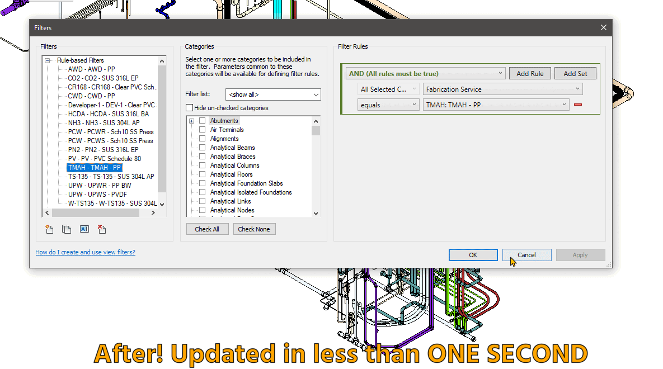Click the Check None button
Screen dimensions: 663x369
point(254,229)
